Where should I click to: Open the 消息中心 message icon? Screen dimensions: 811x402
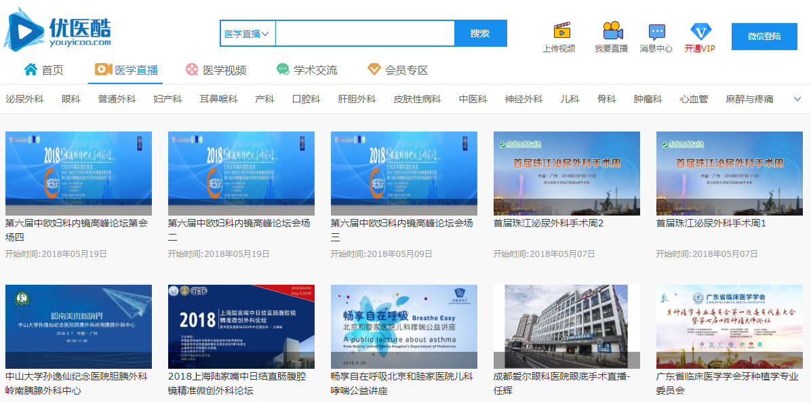point(656,31)
